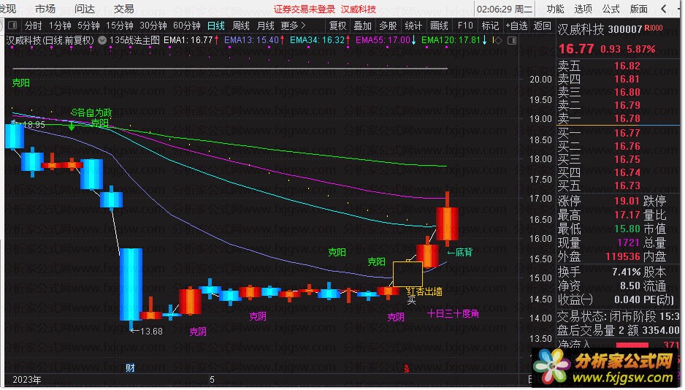
Task: Click the 涨停 19.01 value
Action: (x=627, y=201)
